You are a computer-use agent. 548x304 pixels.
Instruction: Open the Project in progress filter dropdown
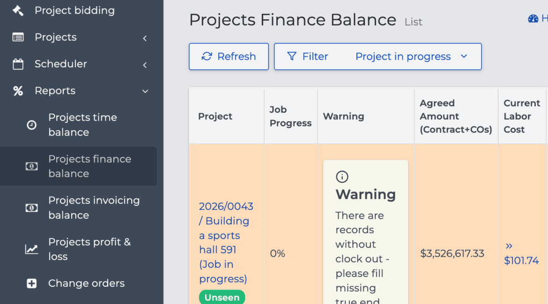[411, 57]
